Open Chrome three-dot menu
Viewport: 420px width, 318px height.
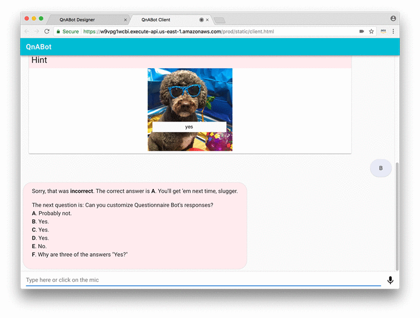coord(393,31)
